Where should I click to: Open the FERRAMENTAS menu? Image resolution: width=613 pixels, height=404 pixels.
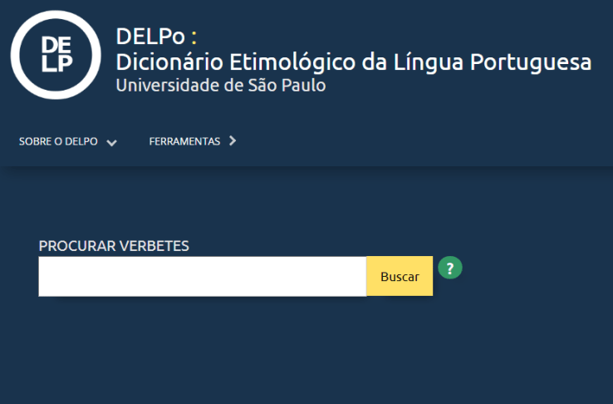point(184,141)
